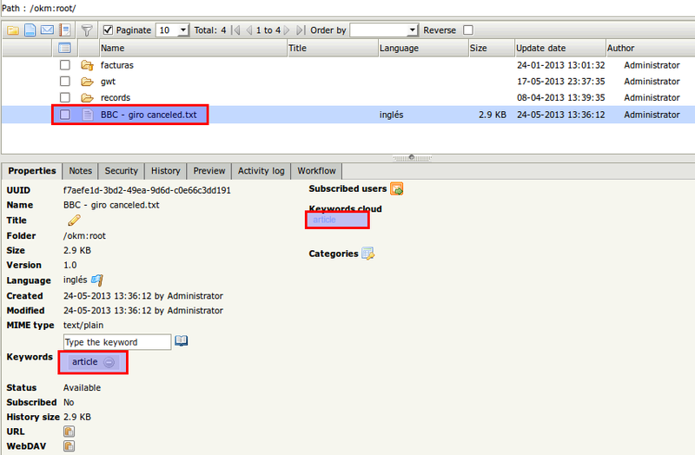Remove the article keyword

[x=109, y=362]
